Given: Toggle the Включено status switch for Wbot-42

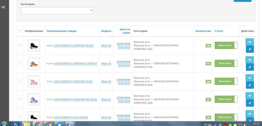Looking at the screenshot, I should pyautogui.click(x=226, y=81).
